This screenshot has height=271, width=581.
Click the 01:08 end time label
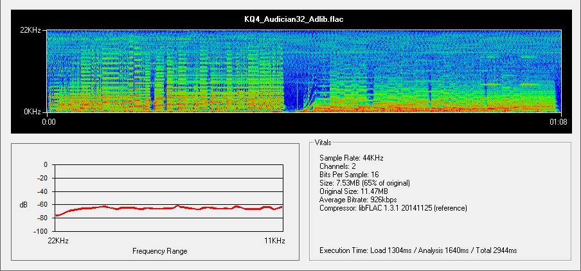(558, 122)
